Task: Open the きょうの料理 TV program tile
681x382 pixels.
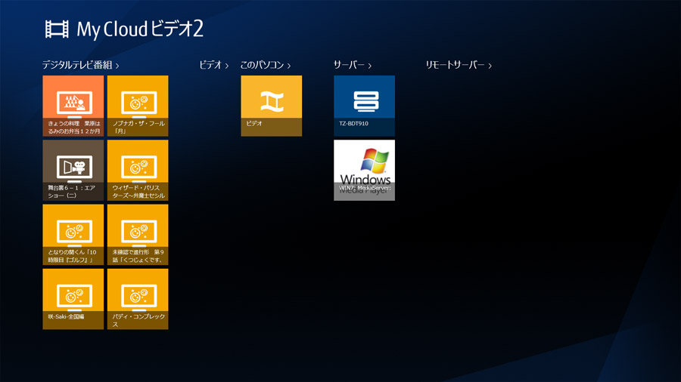Action: pyautogui.click(x=73, y=106)
